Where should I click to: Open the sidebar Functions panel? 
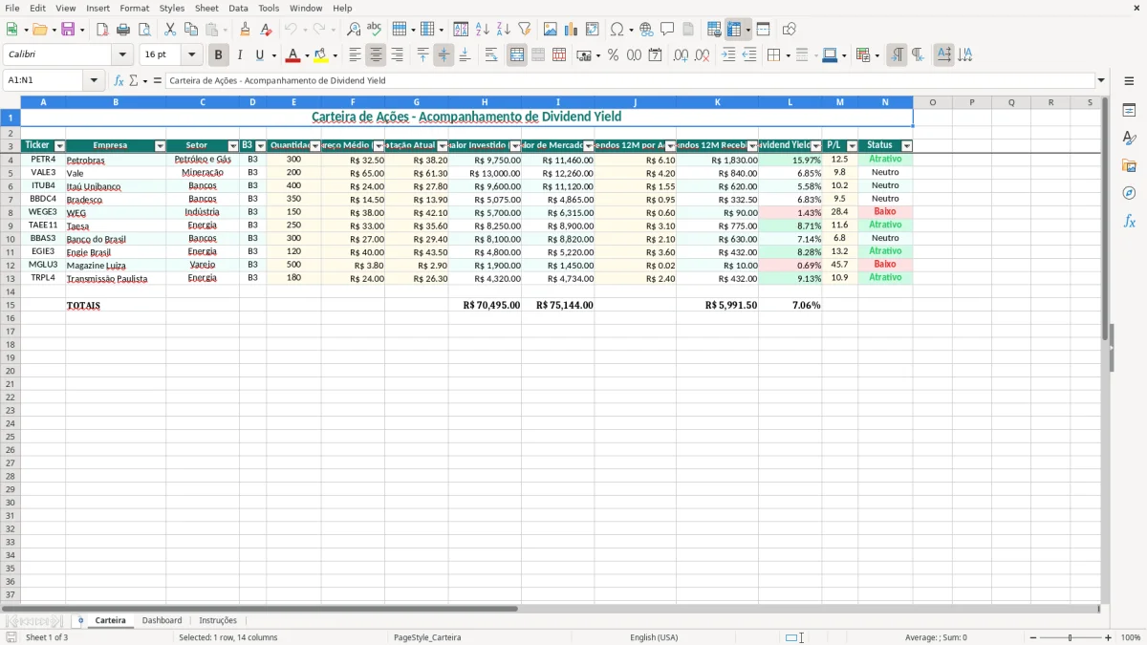pyautogui.click(x=1129, y=221)
